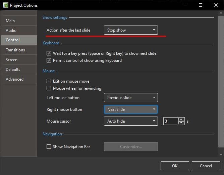Click the scrollbar down arrow

pyautogui.click(x=221, y=155)
